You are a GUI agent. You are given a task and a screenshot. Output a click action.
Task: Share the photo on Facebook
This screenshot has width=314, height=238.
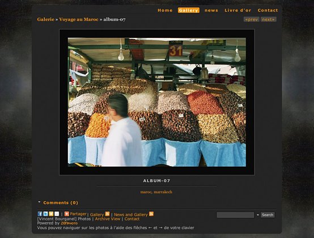[40, 214]
